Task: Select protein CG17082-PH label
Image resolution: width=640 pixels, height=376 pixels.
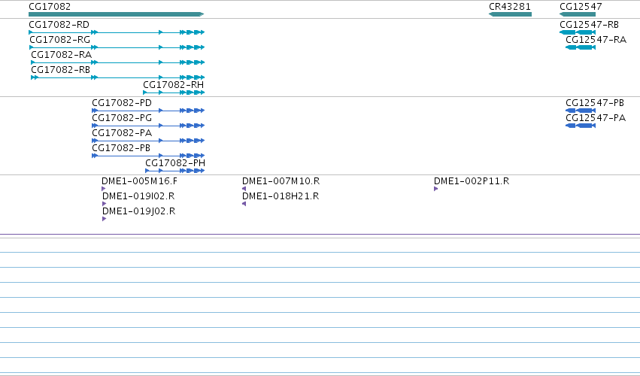Action: [x=175, y=163]
